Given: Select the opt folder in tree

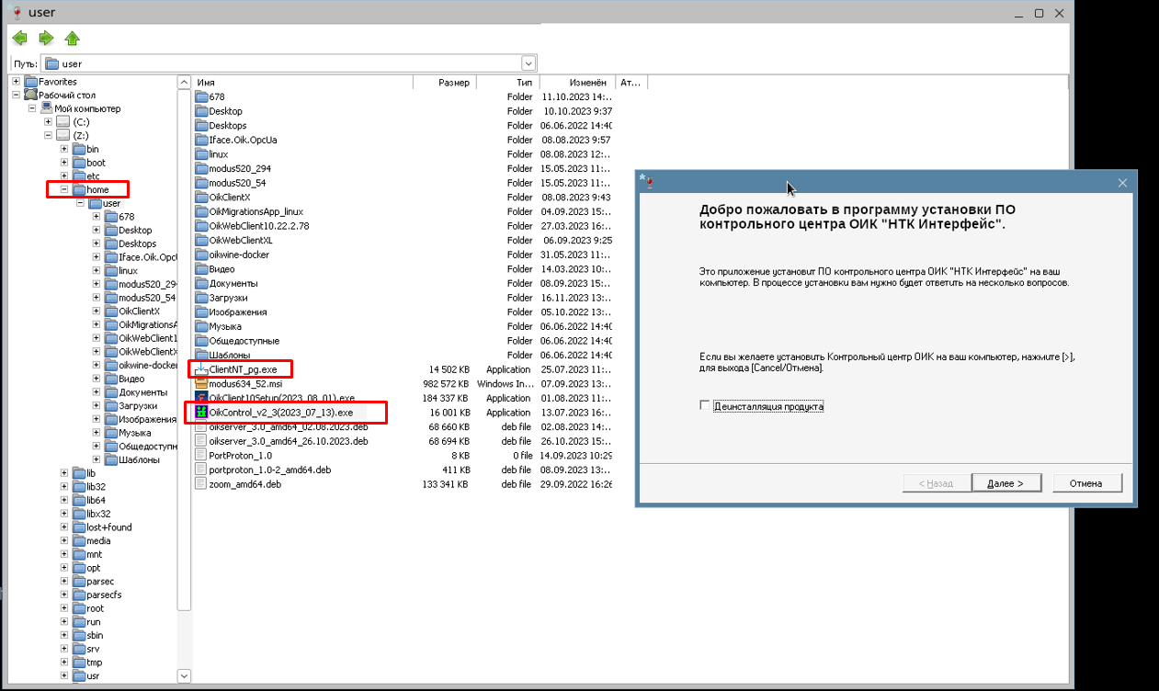Looking at the screenshot, I should click(x=94, y=568).
